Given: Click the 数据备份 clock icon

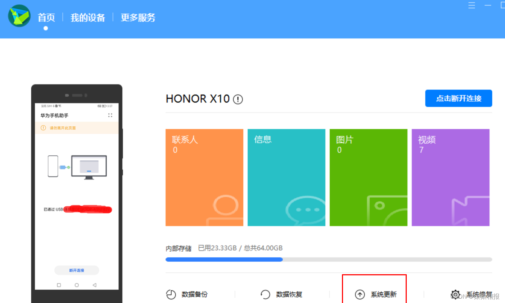Looking at the screenshot, I should click(x=171, y=295).
